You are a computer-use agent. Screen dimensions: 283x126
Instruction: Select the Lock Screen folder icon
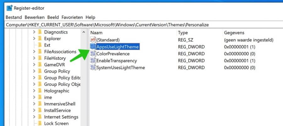40,123
